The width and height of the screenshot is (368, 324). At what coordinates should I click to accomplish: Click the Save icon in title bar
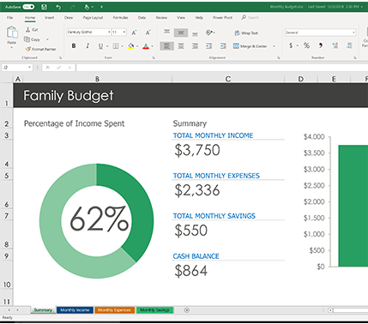[x=44, y=7]
